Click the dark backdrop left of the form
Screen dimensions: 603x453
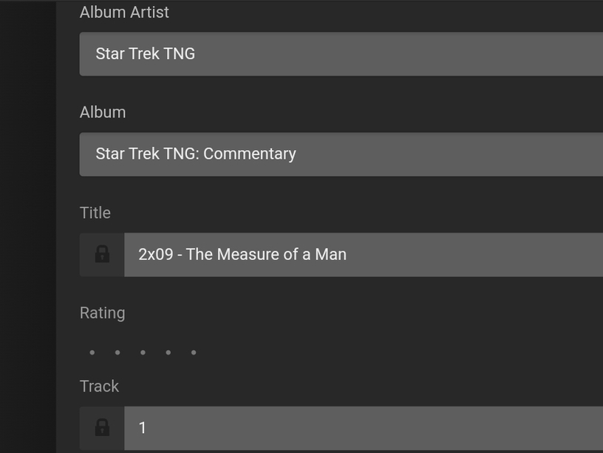click(28, 222)
